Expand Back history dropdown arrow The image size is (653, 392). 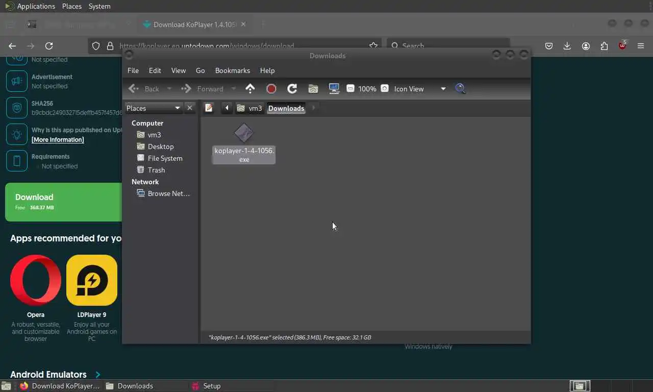[x=169, y=89]
